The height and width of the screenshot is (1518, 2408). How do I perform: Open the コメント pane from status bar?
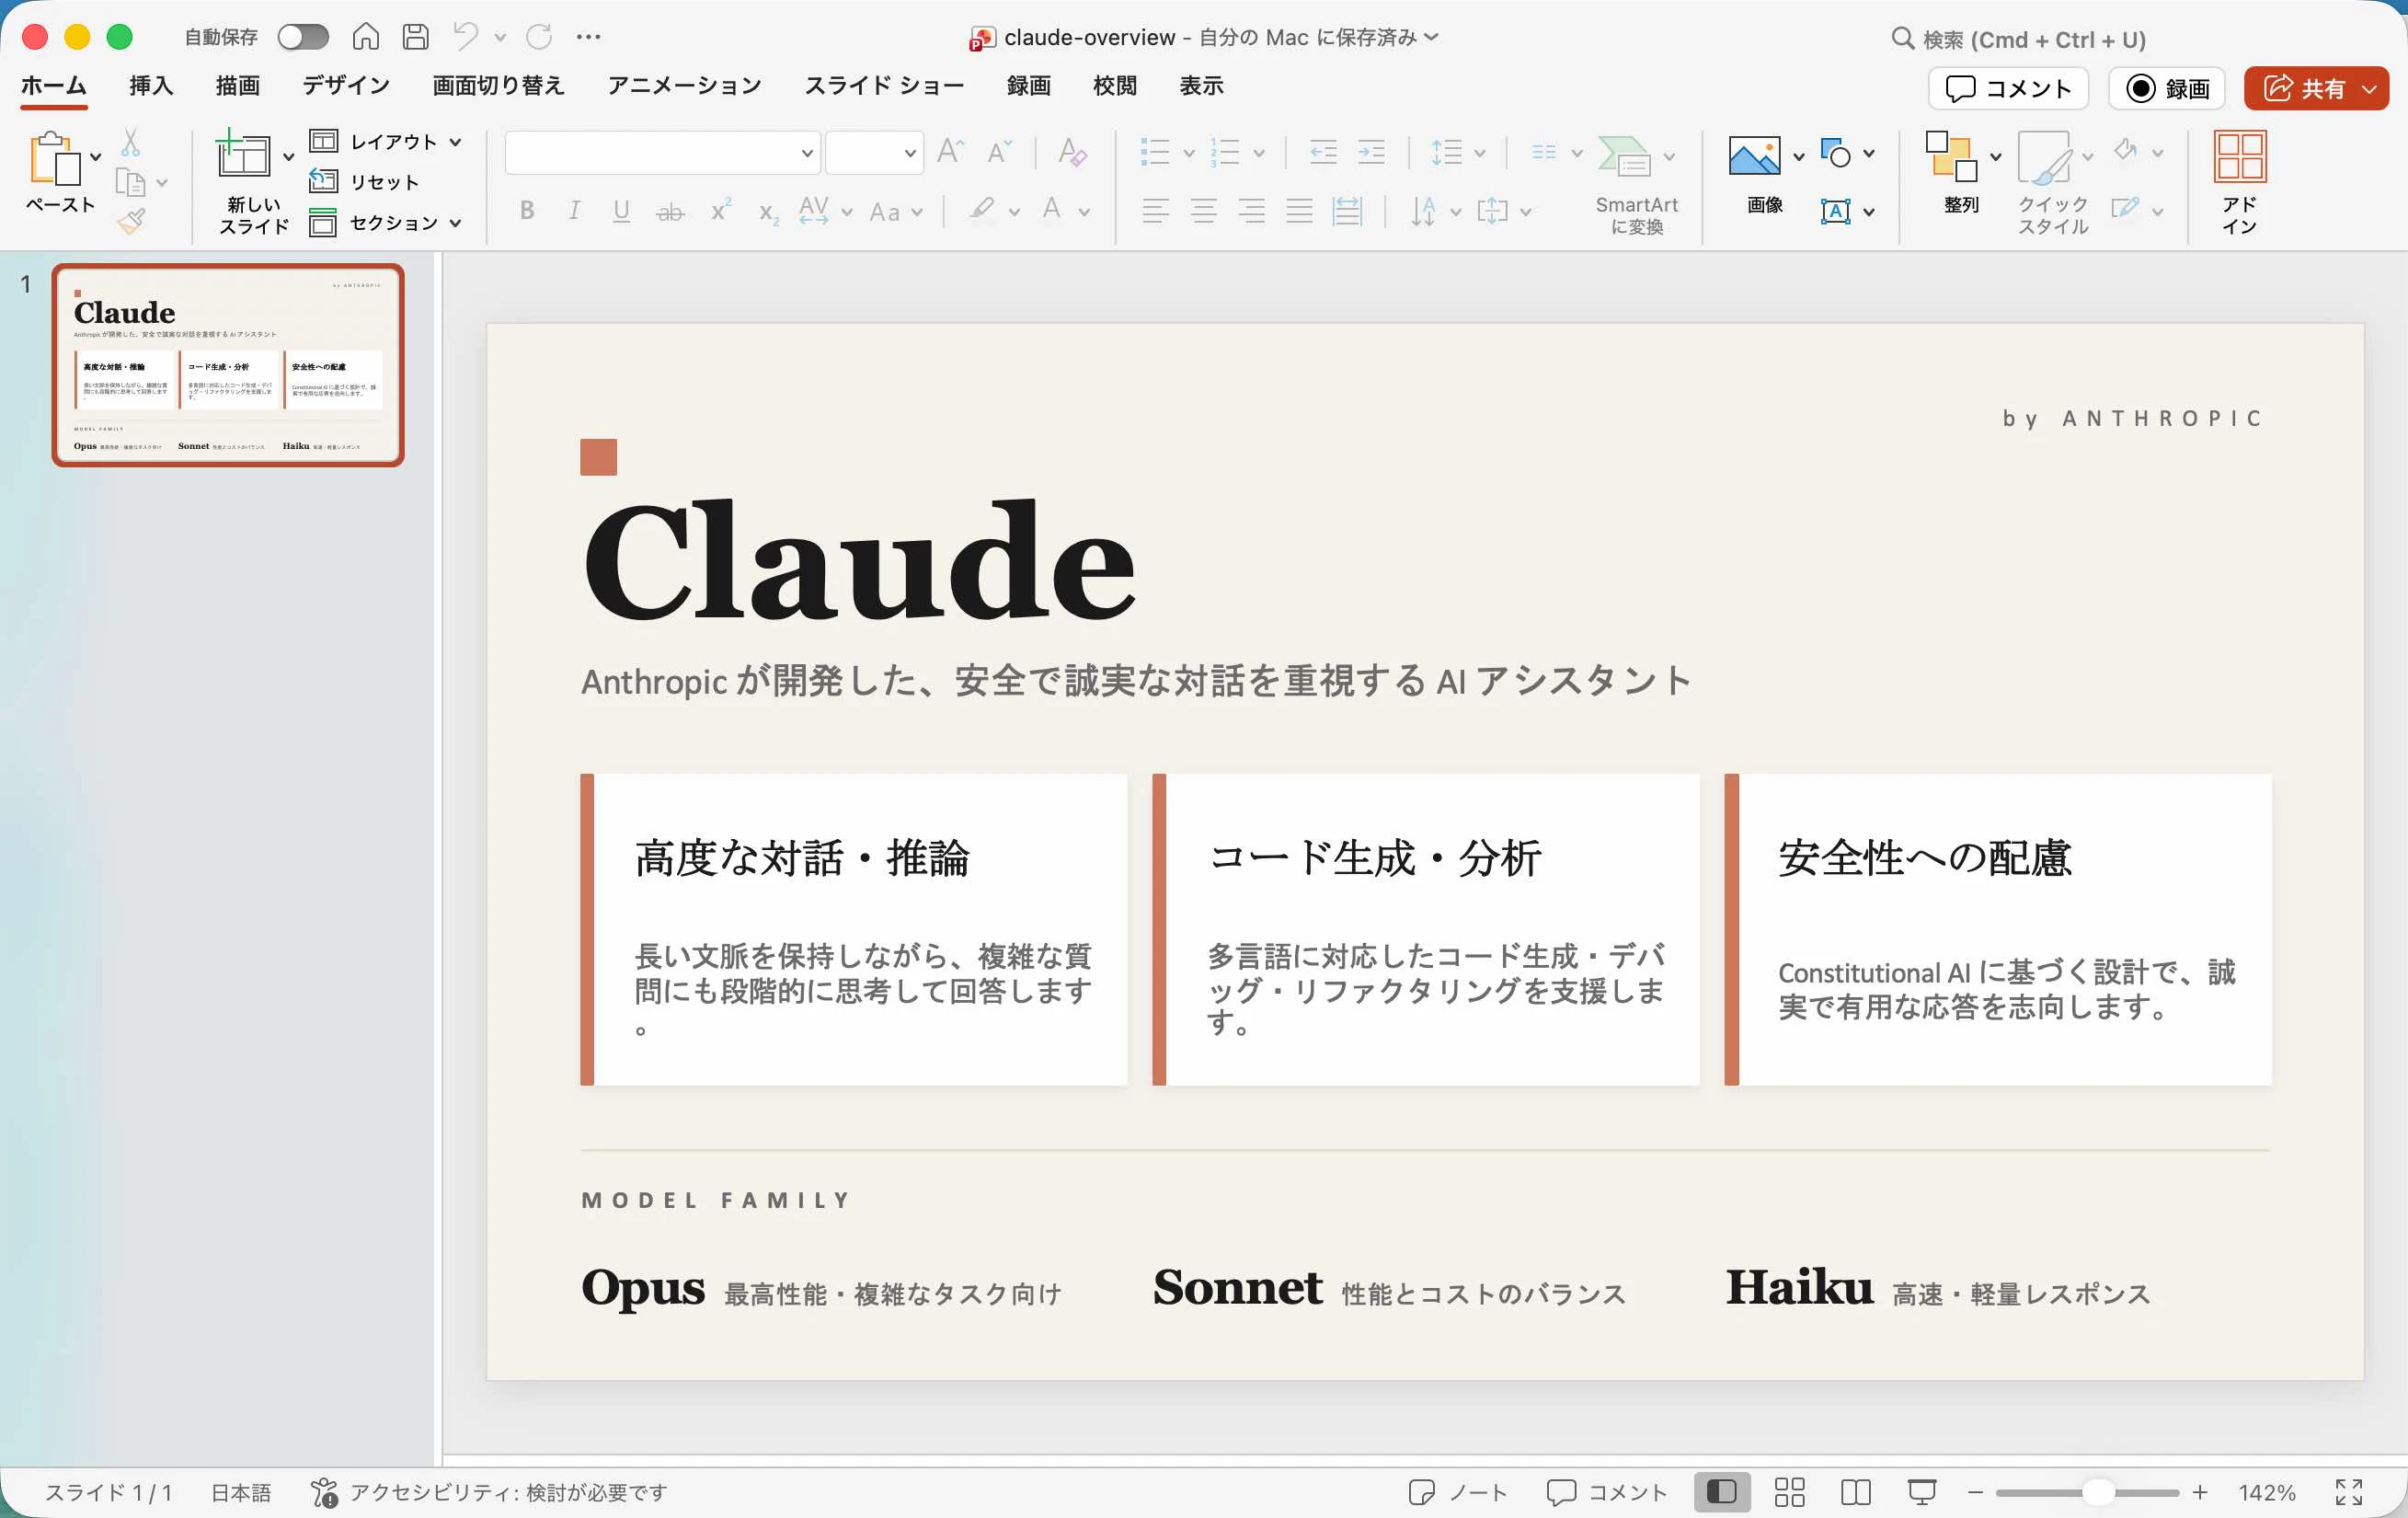tap(1607, 1492)
